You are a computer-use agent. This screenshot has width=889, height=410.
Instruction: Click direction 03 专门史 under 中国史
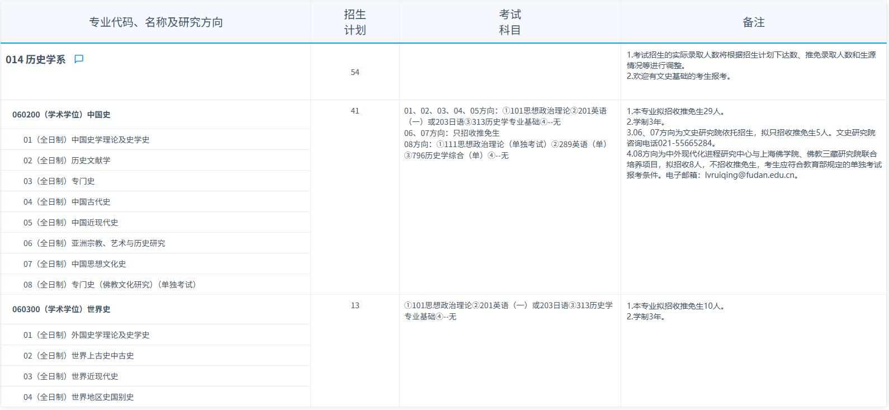click(59, 181)
